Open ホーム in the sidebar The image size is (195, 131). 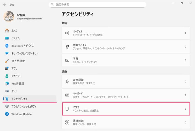coord(15,31)
